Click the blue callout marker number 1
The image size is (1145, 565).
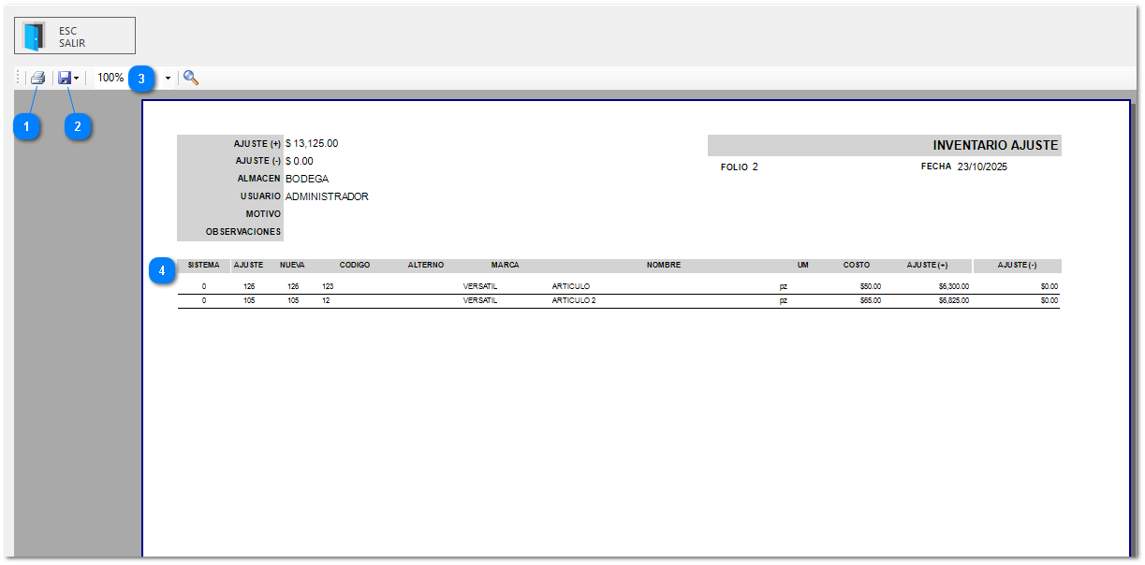pos(27,125)
